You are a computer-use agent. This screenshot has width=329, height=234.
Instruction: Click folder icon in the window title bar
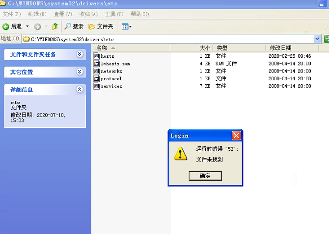coord(3,3)
